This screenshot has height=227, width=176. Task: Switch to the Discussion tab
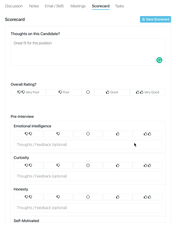(x=14, y=6)
